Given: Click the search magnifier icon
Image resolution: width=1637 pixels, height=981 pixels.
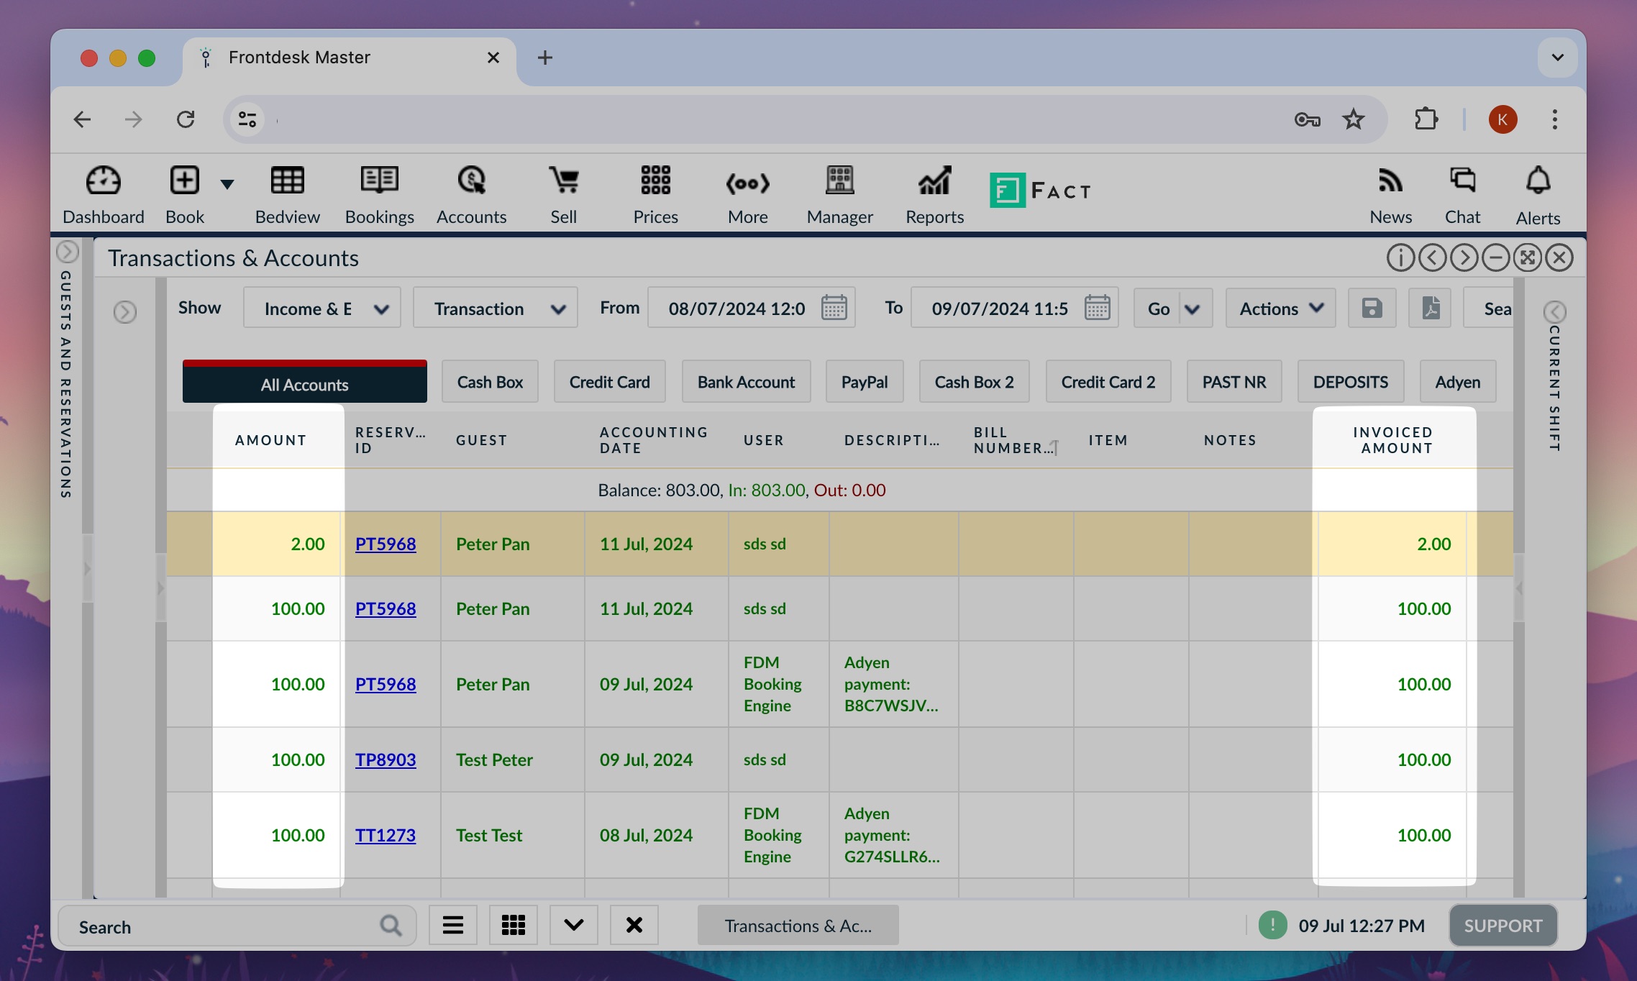Looking at the screenshot, I should point(391,926).
